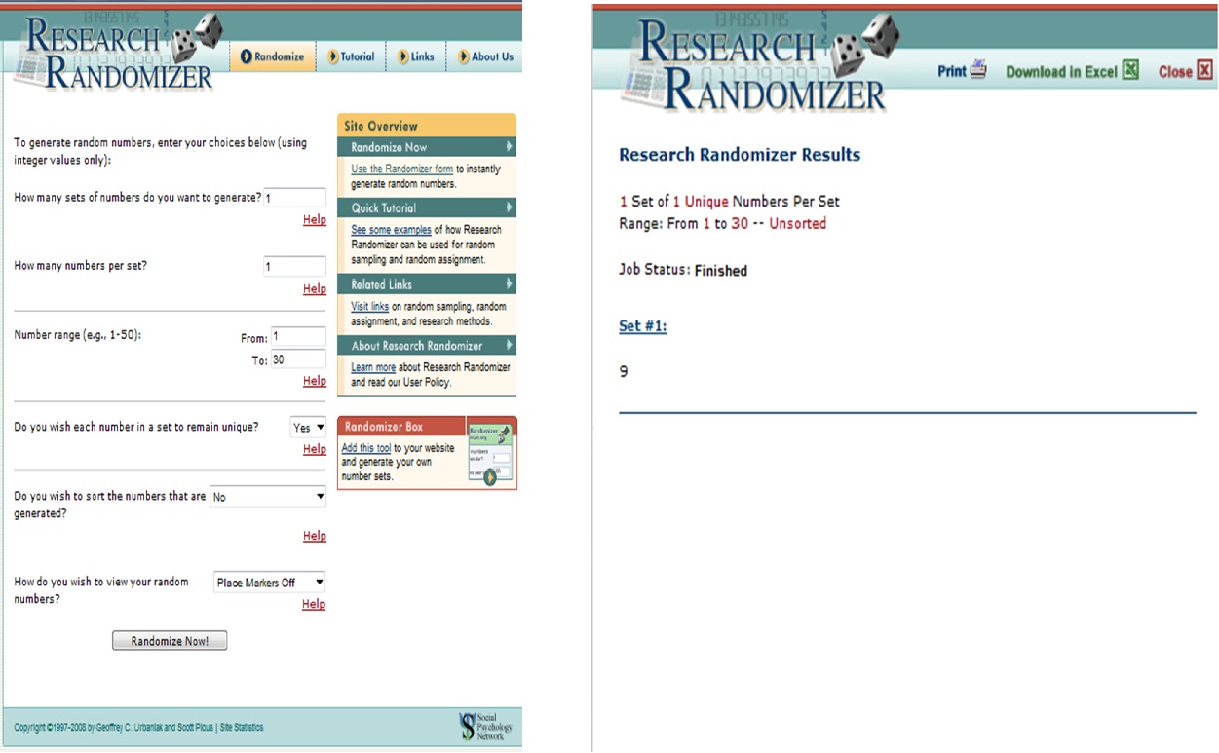Click the Research Randomizer Results heading
The image size is (1219, 753).
point(740,155)
